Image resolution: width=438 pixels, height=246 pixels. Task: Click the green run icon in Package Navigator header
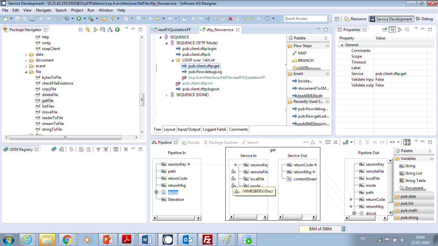pos(117,29)
